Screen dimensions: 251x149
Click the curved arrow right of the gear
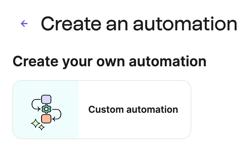coord(58,114)
